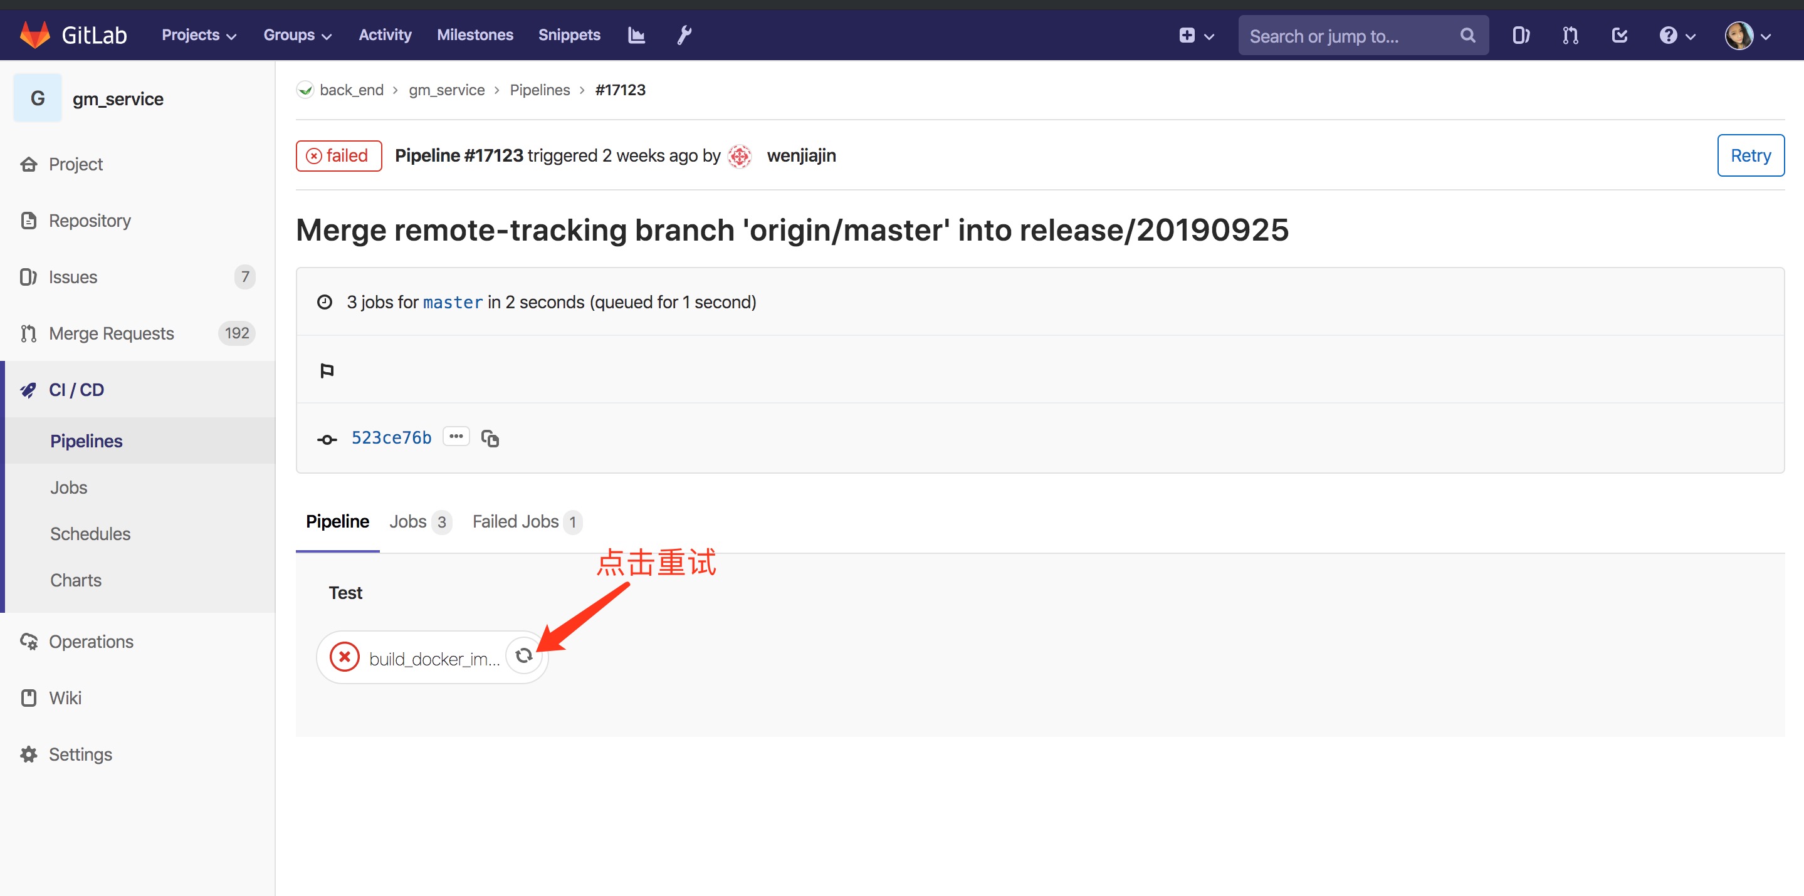Open Schedules in CI/CD sidebar
1804x896 pixels.
[x=90, y=533]
